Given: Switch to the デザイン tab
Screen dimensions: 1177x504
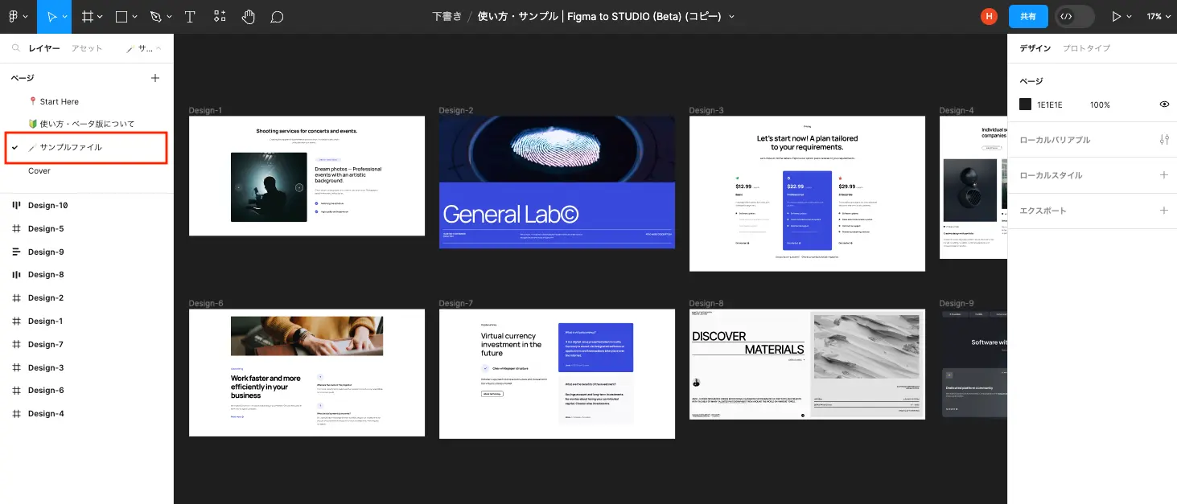Looking at the screenshot, I should [x=1035, y=48].
